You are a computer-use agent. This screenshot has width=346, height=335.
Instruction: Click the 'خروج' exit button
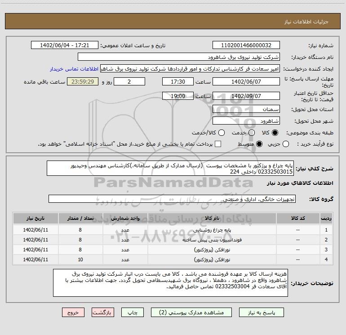[x=73, y=313]
